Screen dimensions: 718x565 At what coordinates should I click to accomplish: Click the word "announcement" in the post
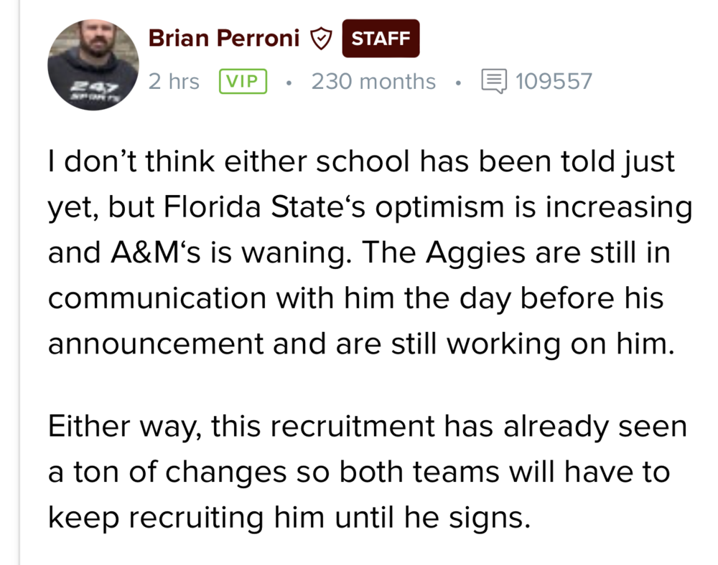156,343
